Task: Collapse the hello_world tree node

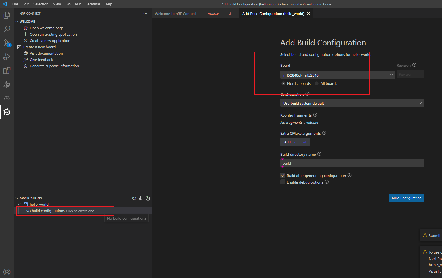Action: pyautogui.click(x=19, y=204)
